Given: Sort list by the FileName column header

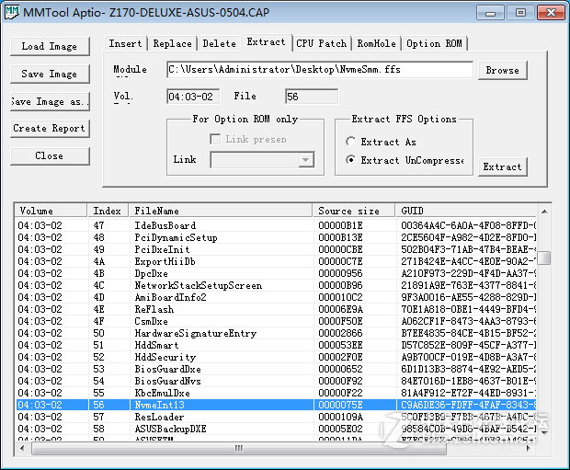Looking at the screenshot, I should coord(219,211).
